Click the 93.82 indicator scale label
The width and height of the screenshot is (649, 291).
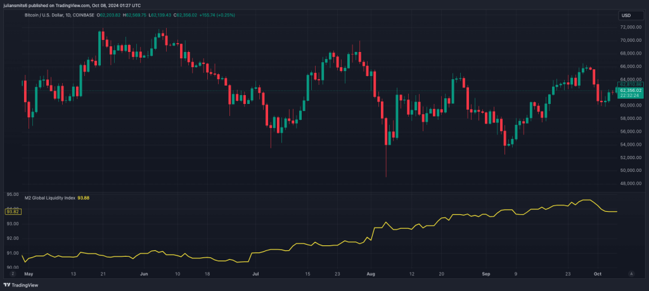pyautogui.click(x=13, y=212)
